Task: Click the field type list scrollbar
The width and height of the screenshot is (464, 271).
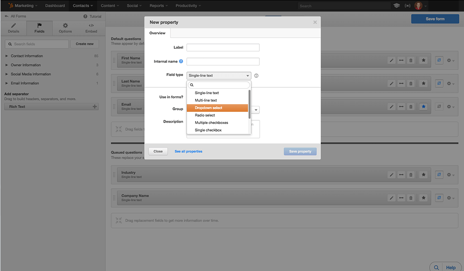Action: tap(249, 103)
